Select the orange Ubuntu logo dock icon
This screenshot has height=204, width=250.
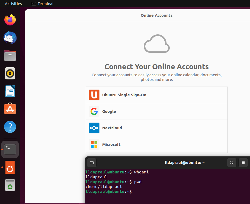tap(10, 167)
